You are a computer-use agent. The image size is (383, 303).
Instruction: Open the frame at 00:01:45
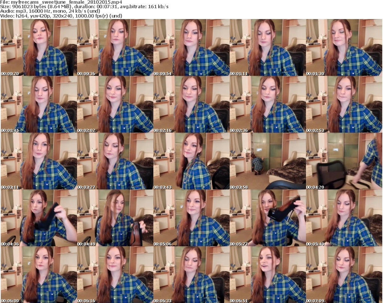(39, 104)
